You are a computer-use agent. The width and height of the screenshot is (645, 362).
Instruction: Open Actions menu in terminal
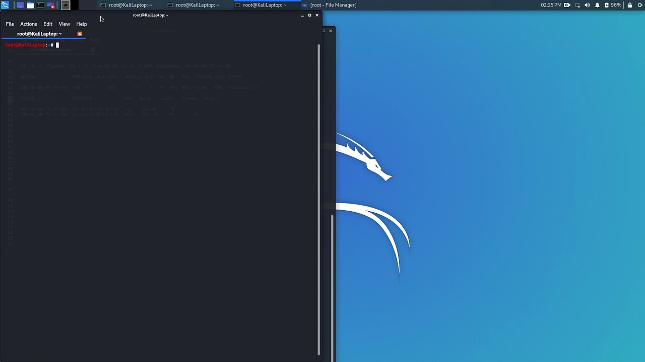[x=29, y=24]
